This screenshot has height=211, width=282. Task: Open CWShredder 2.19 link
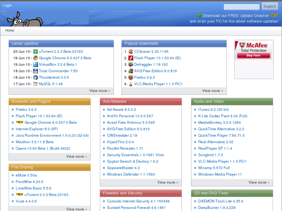(122, 136)
